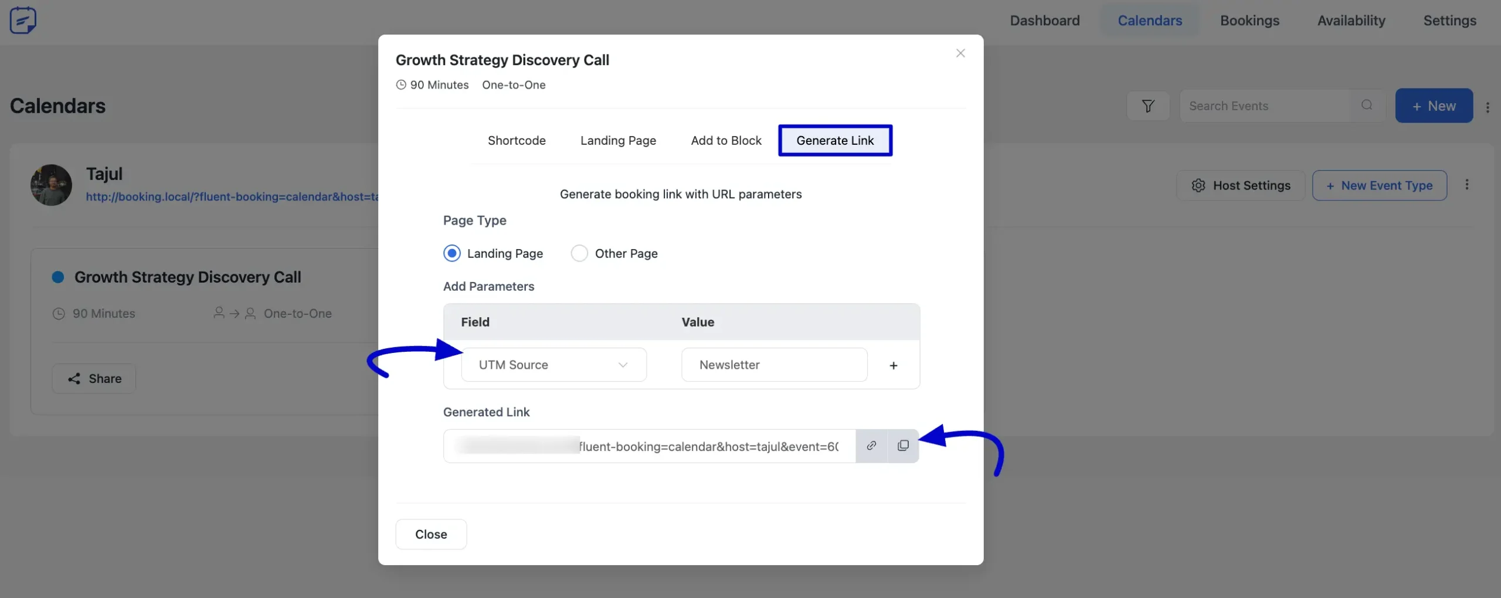1501x598 pixels.
Task: Switch to the Shortcode tab
Action: (x=516, y=141)
